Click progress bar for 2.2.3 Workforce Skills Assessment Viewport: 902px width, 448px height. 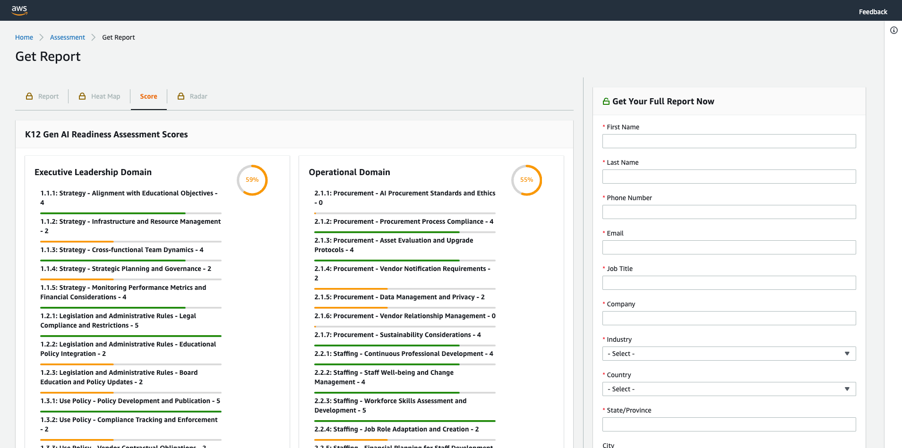[x=405, y=421]
